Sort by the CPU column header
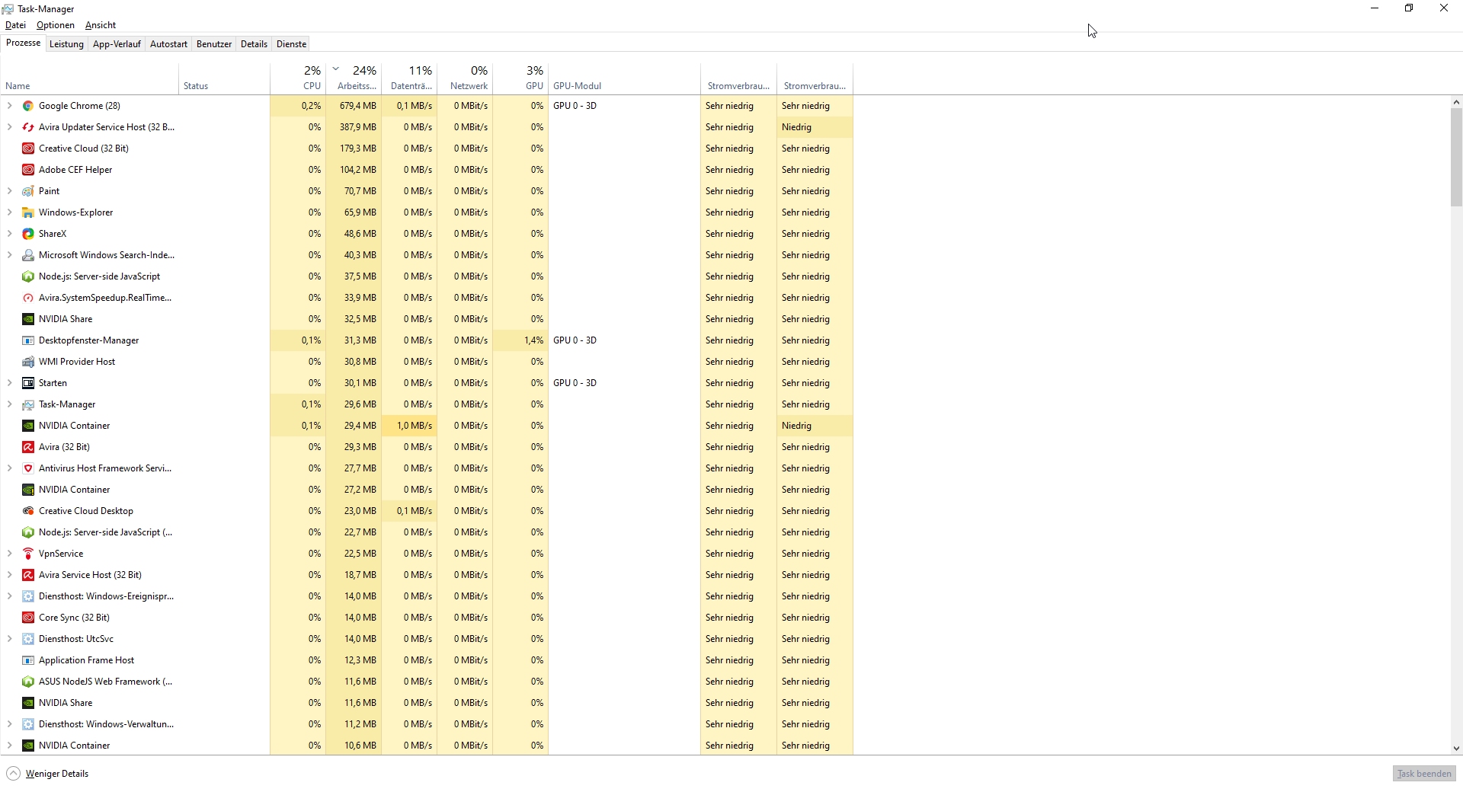1463x792 pixels. click(298, 78)
